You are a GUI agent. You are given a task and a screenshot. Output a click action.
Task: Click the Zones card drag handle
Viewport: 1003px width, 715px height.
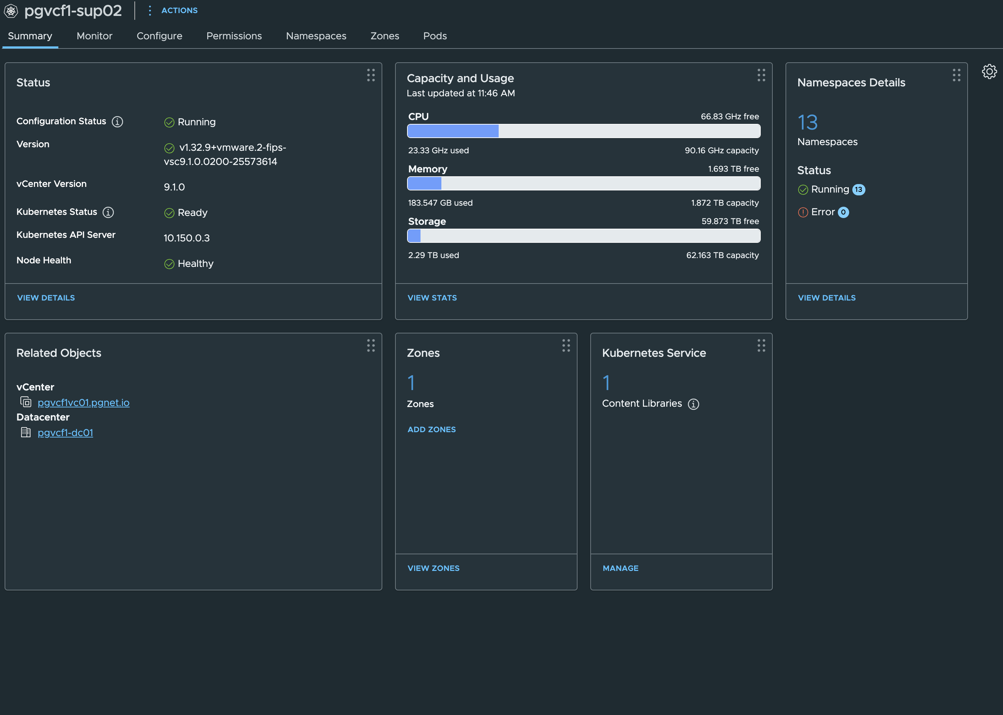(566, 345)
